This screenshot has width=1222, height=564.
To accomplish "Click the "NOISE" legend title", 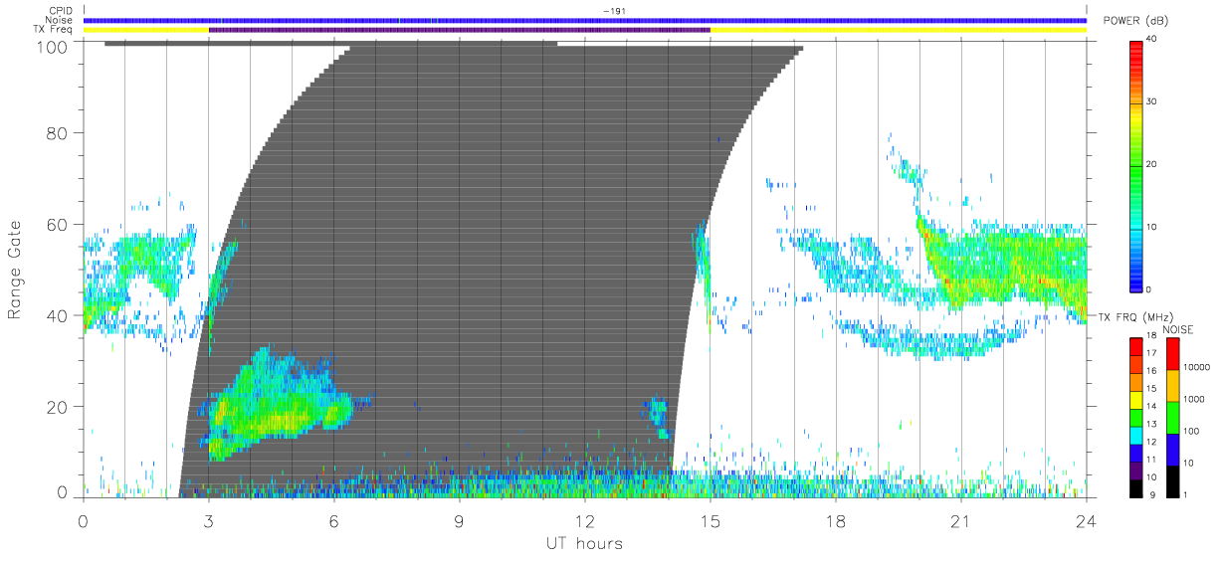I will [x=1180, y=328].
